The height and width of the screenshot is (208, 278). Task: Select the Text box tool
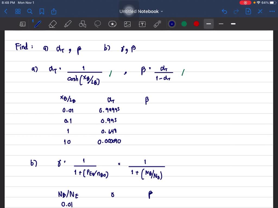(142, 24)
